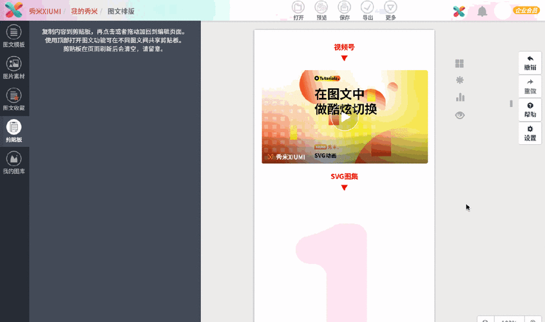Open 我的图库 my gallery panel

click(x=14, y=162)
